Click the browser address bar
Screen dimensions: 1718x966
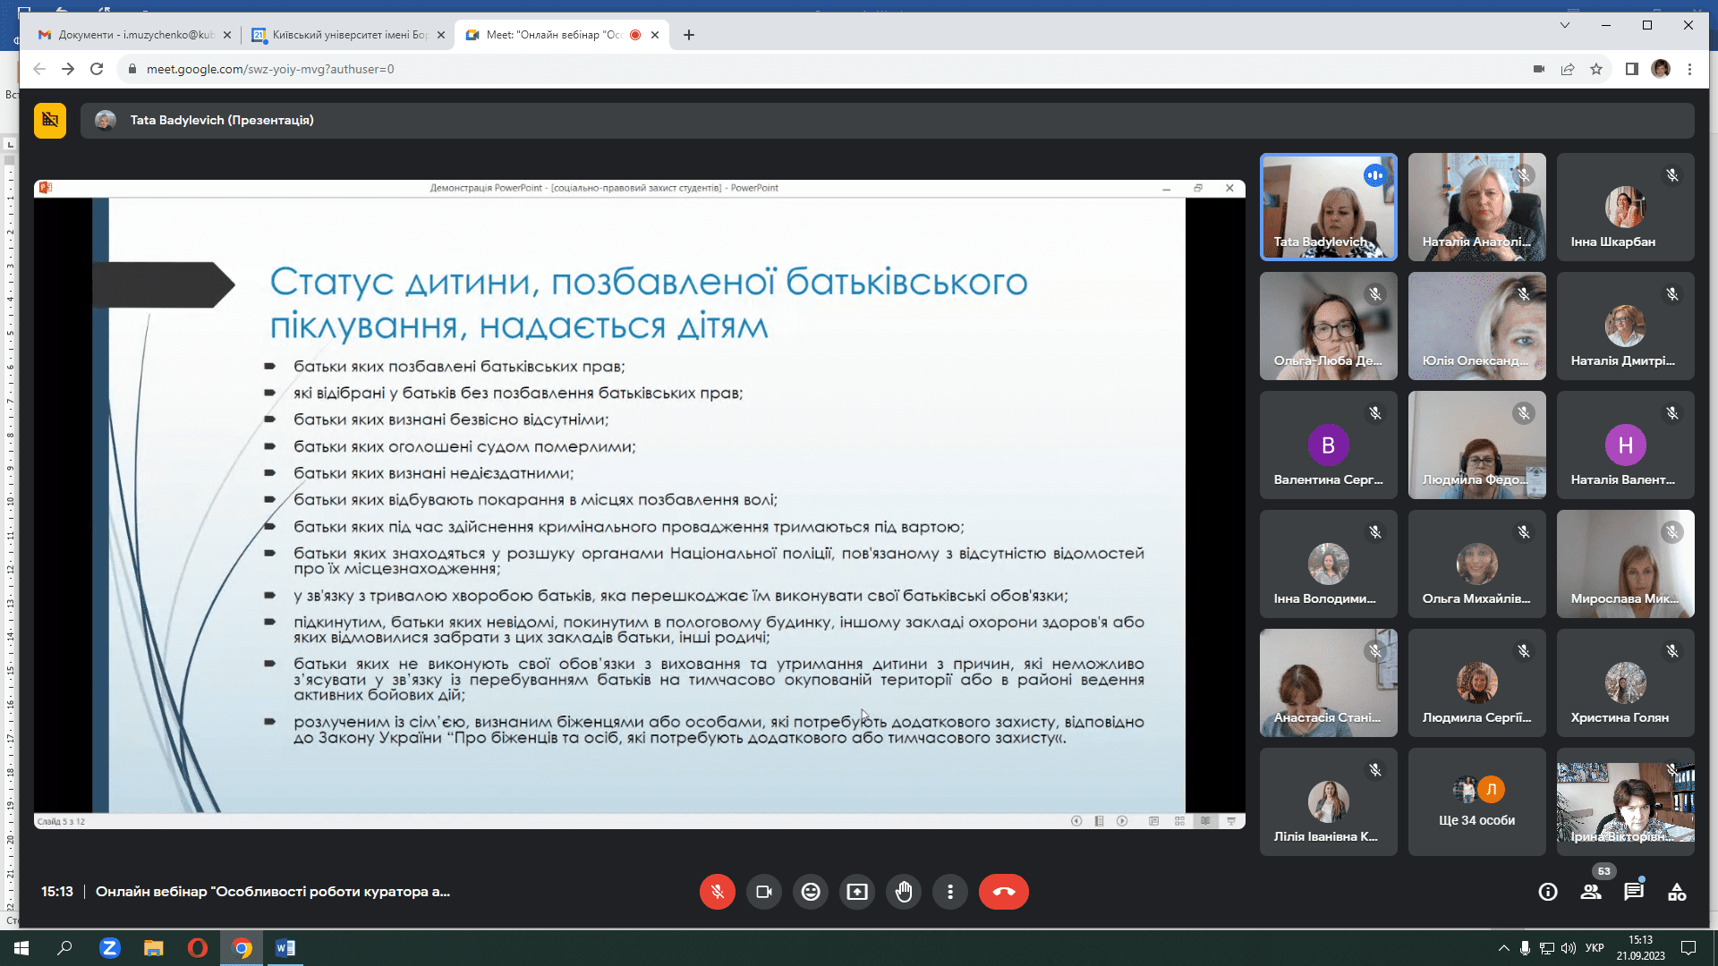click(358, 68)
